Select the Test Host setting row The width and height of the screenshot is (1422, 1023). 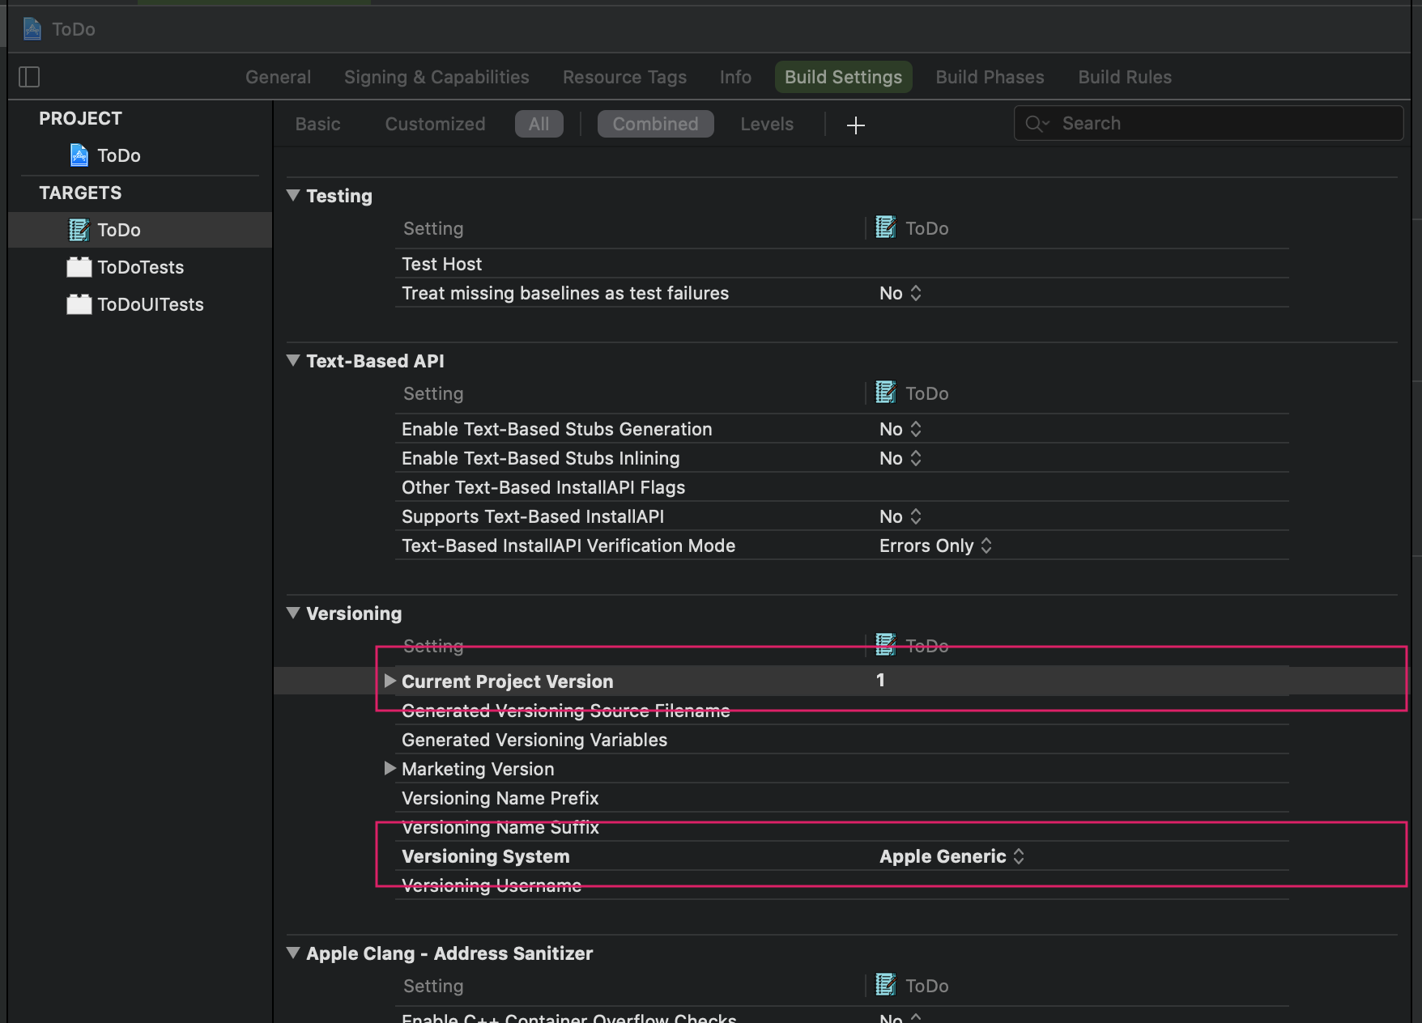pyautogui.click(x=842, y=264)
